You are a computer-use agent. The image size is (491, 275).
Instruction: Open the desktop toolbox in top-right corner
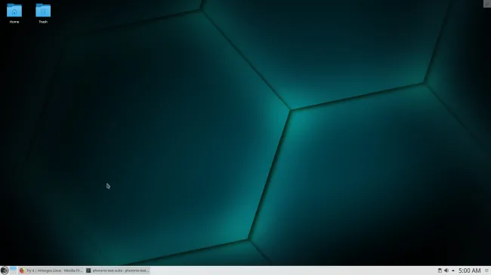487,3
